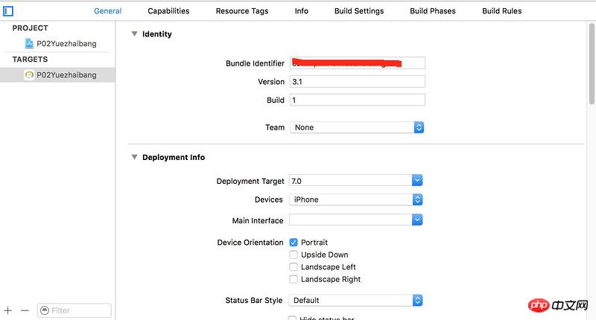Uncheck the Portrait orientation checkbox
Image resolution: width=596 pixels, height=320 pixels.
(294, 243)
